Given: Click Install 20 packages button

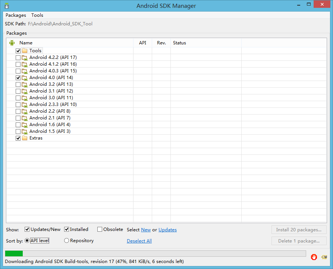Looking at the screenshot, I should (x=299, y=230).
